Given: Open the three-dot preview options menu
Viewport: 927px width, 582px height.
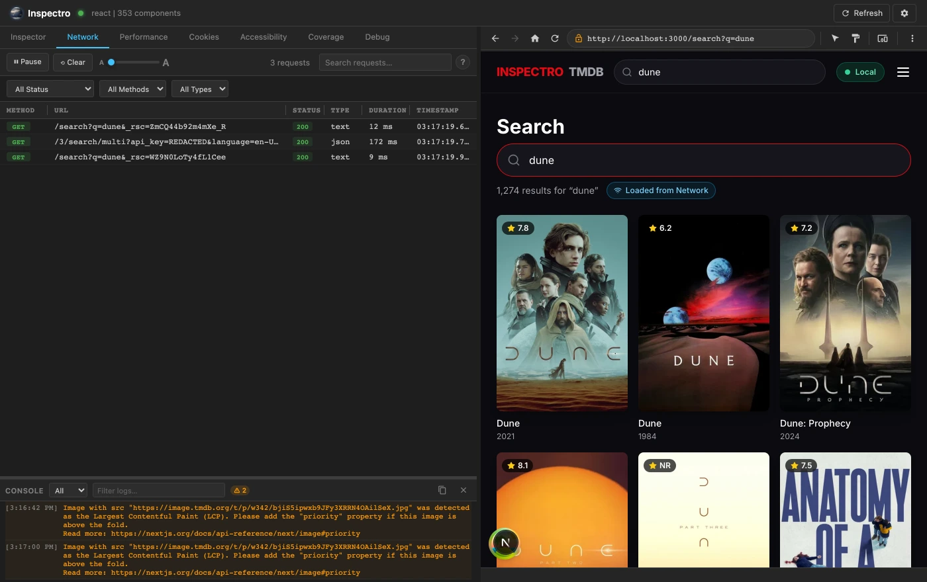Looking at the screenshot, I should point(912,38).
